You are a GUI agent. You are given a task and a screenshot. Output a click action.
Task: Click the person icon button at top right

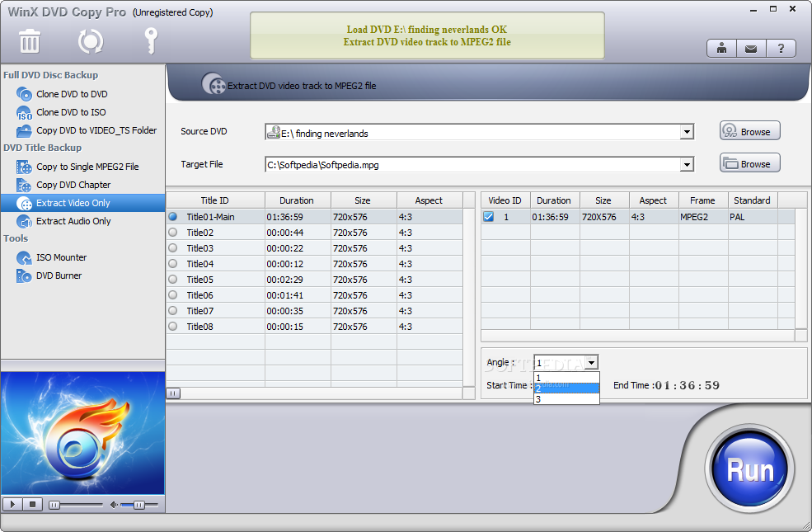[721, 49]
